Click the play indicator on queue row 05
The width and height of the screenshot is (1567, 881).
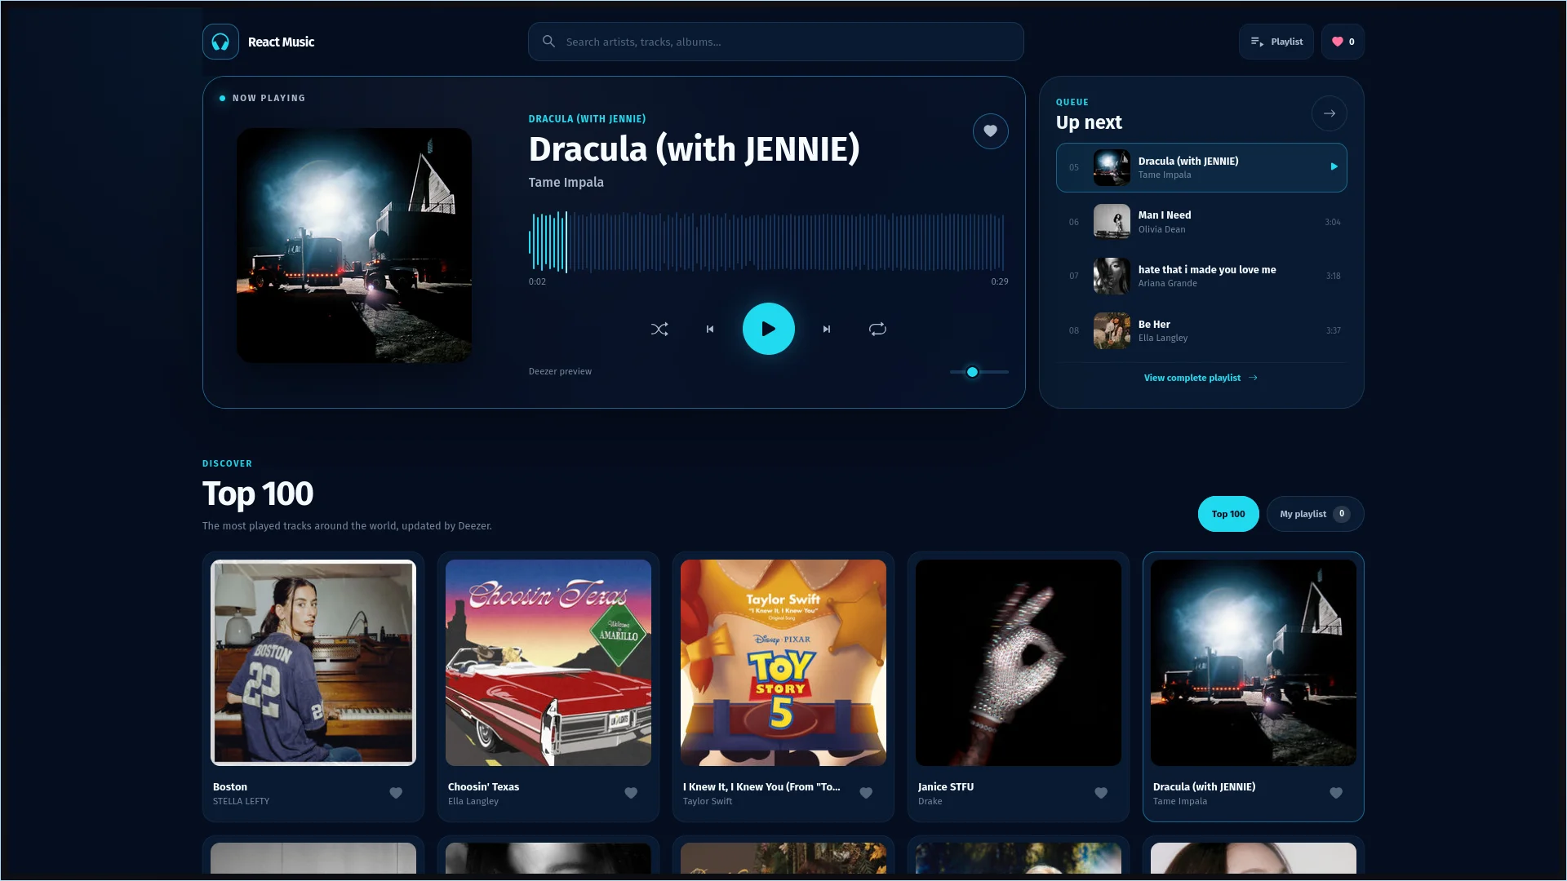[1334, 167]
